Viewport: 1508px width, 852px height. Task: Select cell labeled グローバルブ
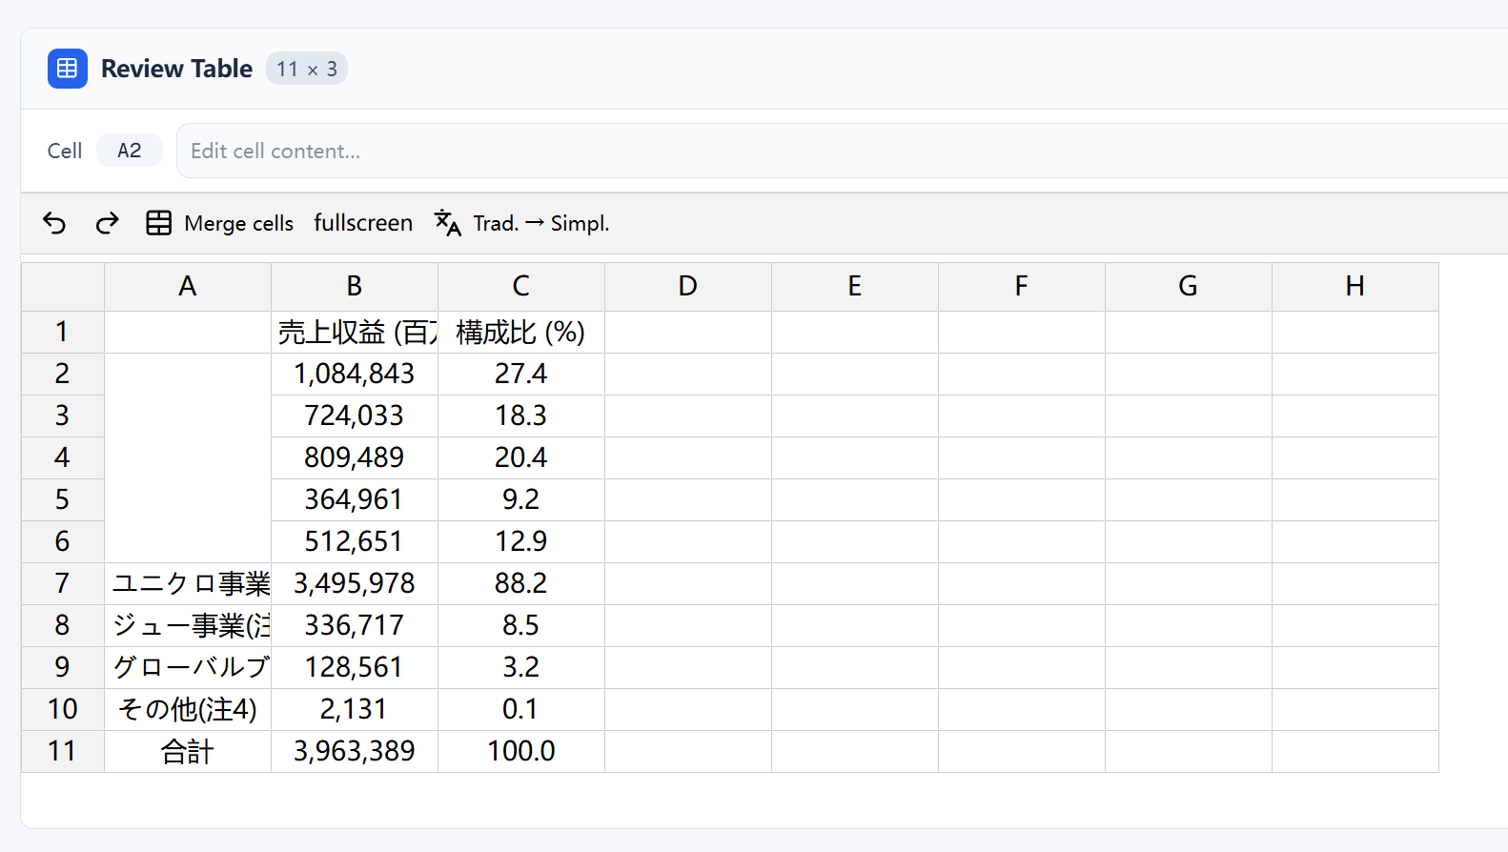[x=188, y=668]
